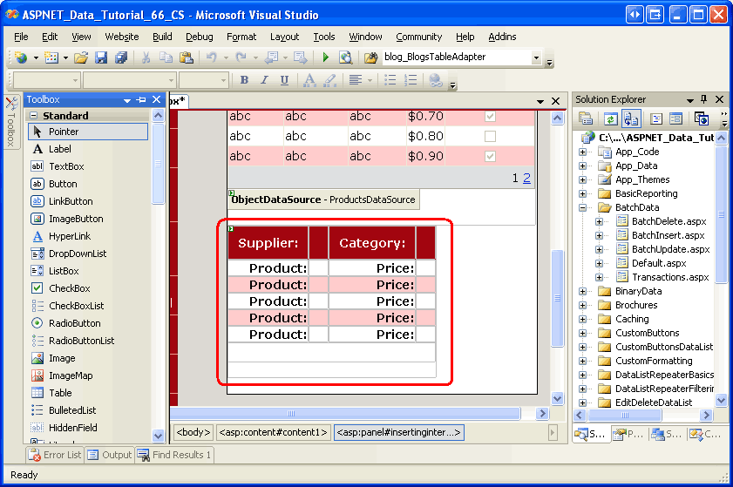The image size is (733, 487).
Task: Open Transactions.aspx in Solution Explorer
Action: 669,277
